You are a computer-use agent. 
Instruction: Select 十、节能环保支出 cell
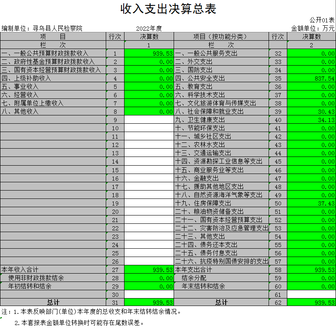222,128
